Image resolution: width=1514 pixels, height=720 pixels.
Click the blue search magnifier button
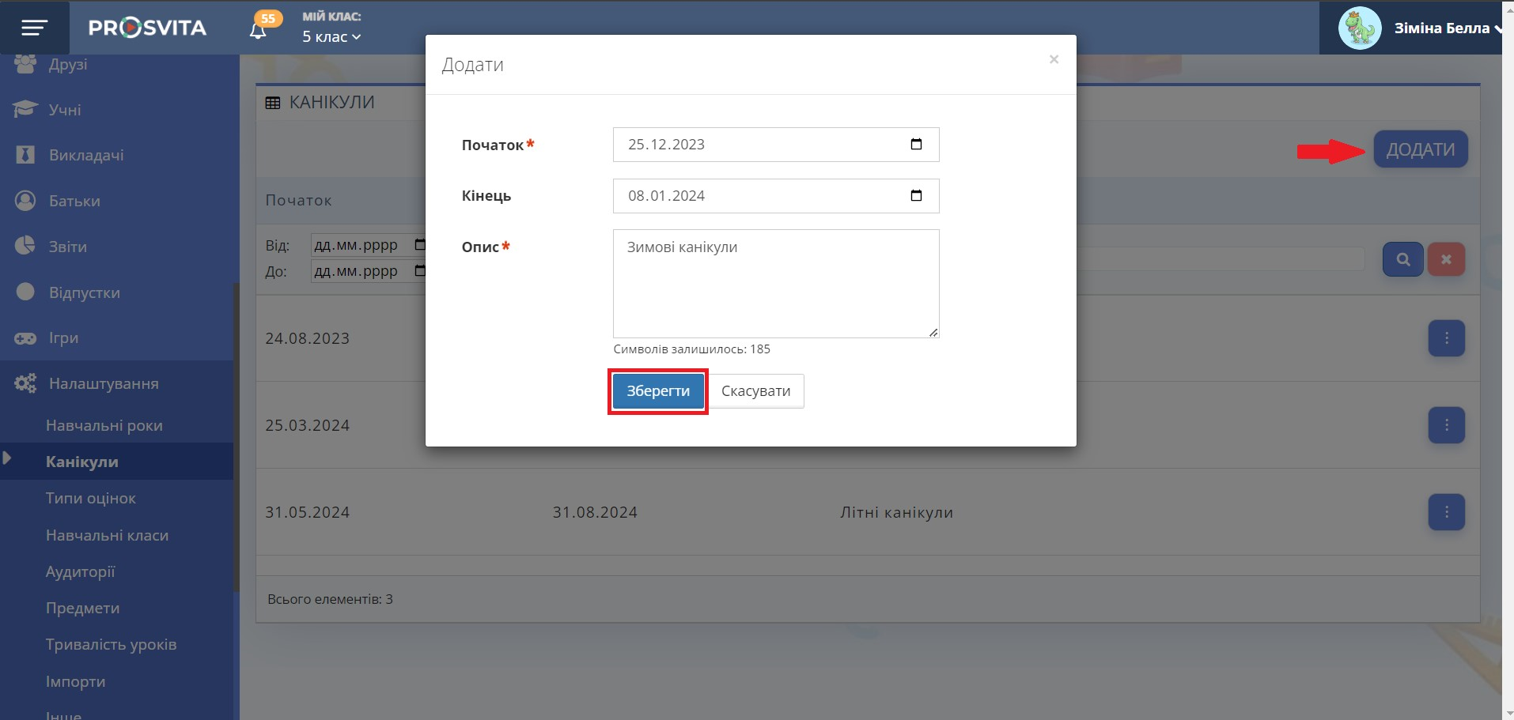(x=1402, y=259)
